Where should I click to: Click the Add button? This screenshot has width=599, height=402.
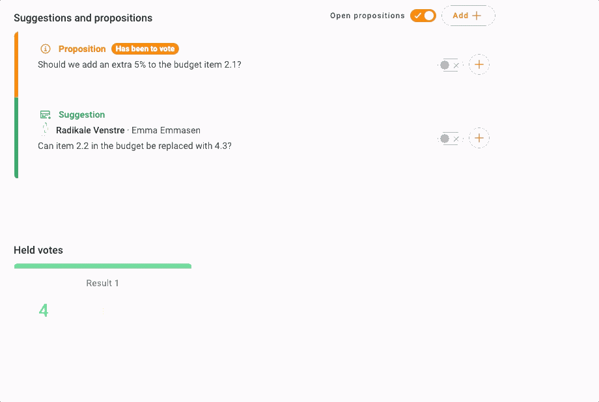467,16
